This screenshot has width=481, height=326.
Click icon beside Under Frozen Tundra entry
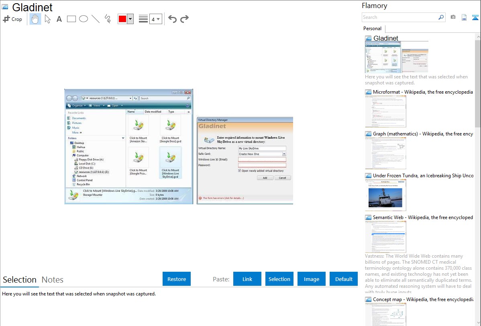(368, 176)
